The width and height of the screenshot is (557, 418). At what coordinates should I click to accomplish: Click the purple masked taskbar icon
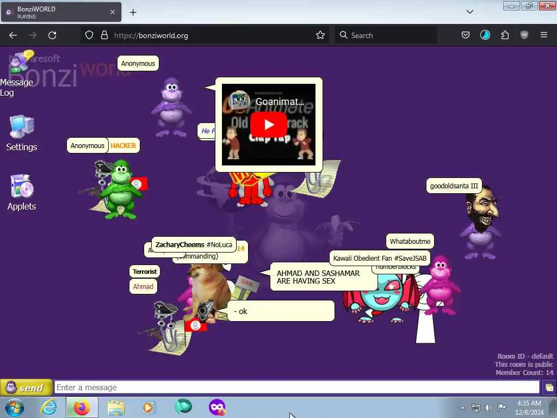pyautogui.click(x=217, y=407)
